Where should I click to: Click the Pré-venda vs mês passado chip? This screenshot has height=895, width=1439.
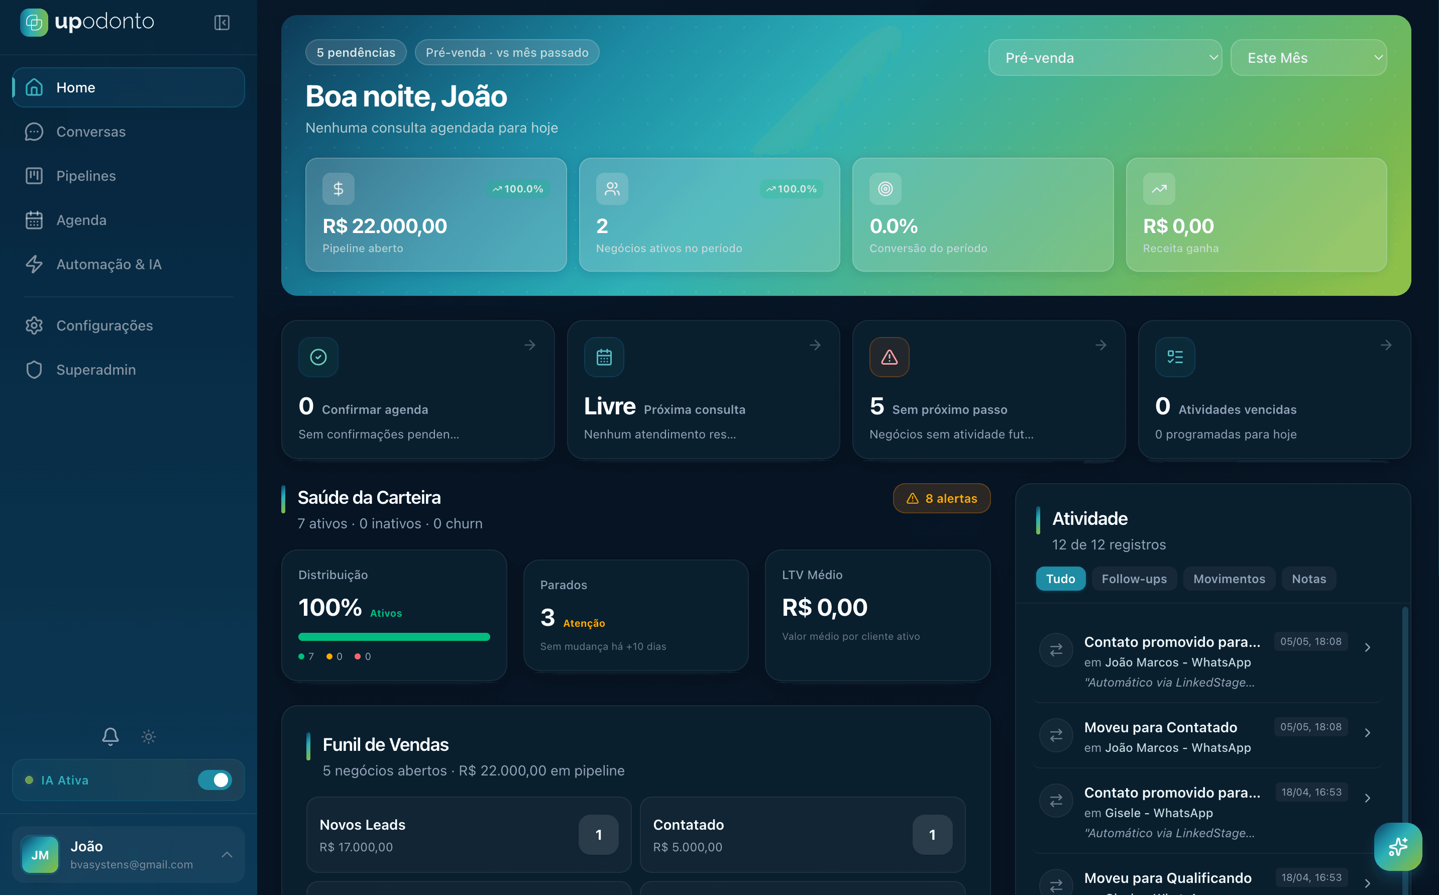pyautogui.click(x=507, y=53)
